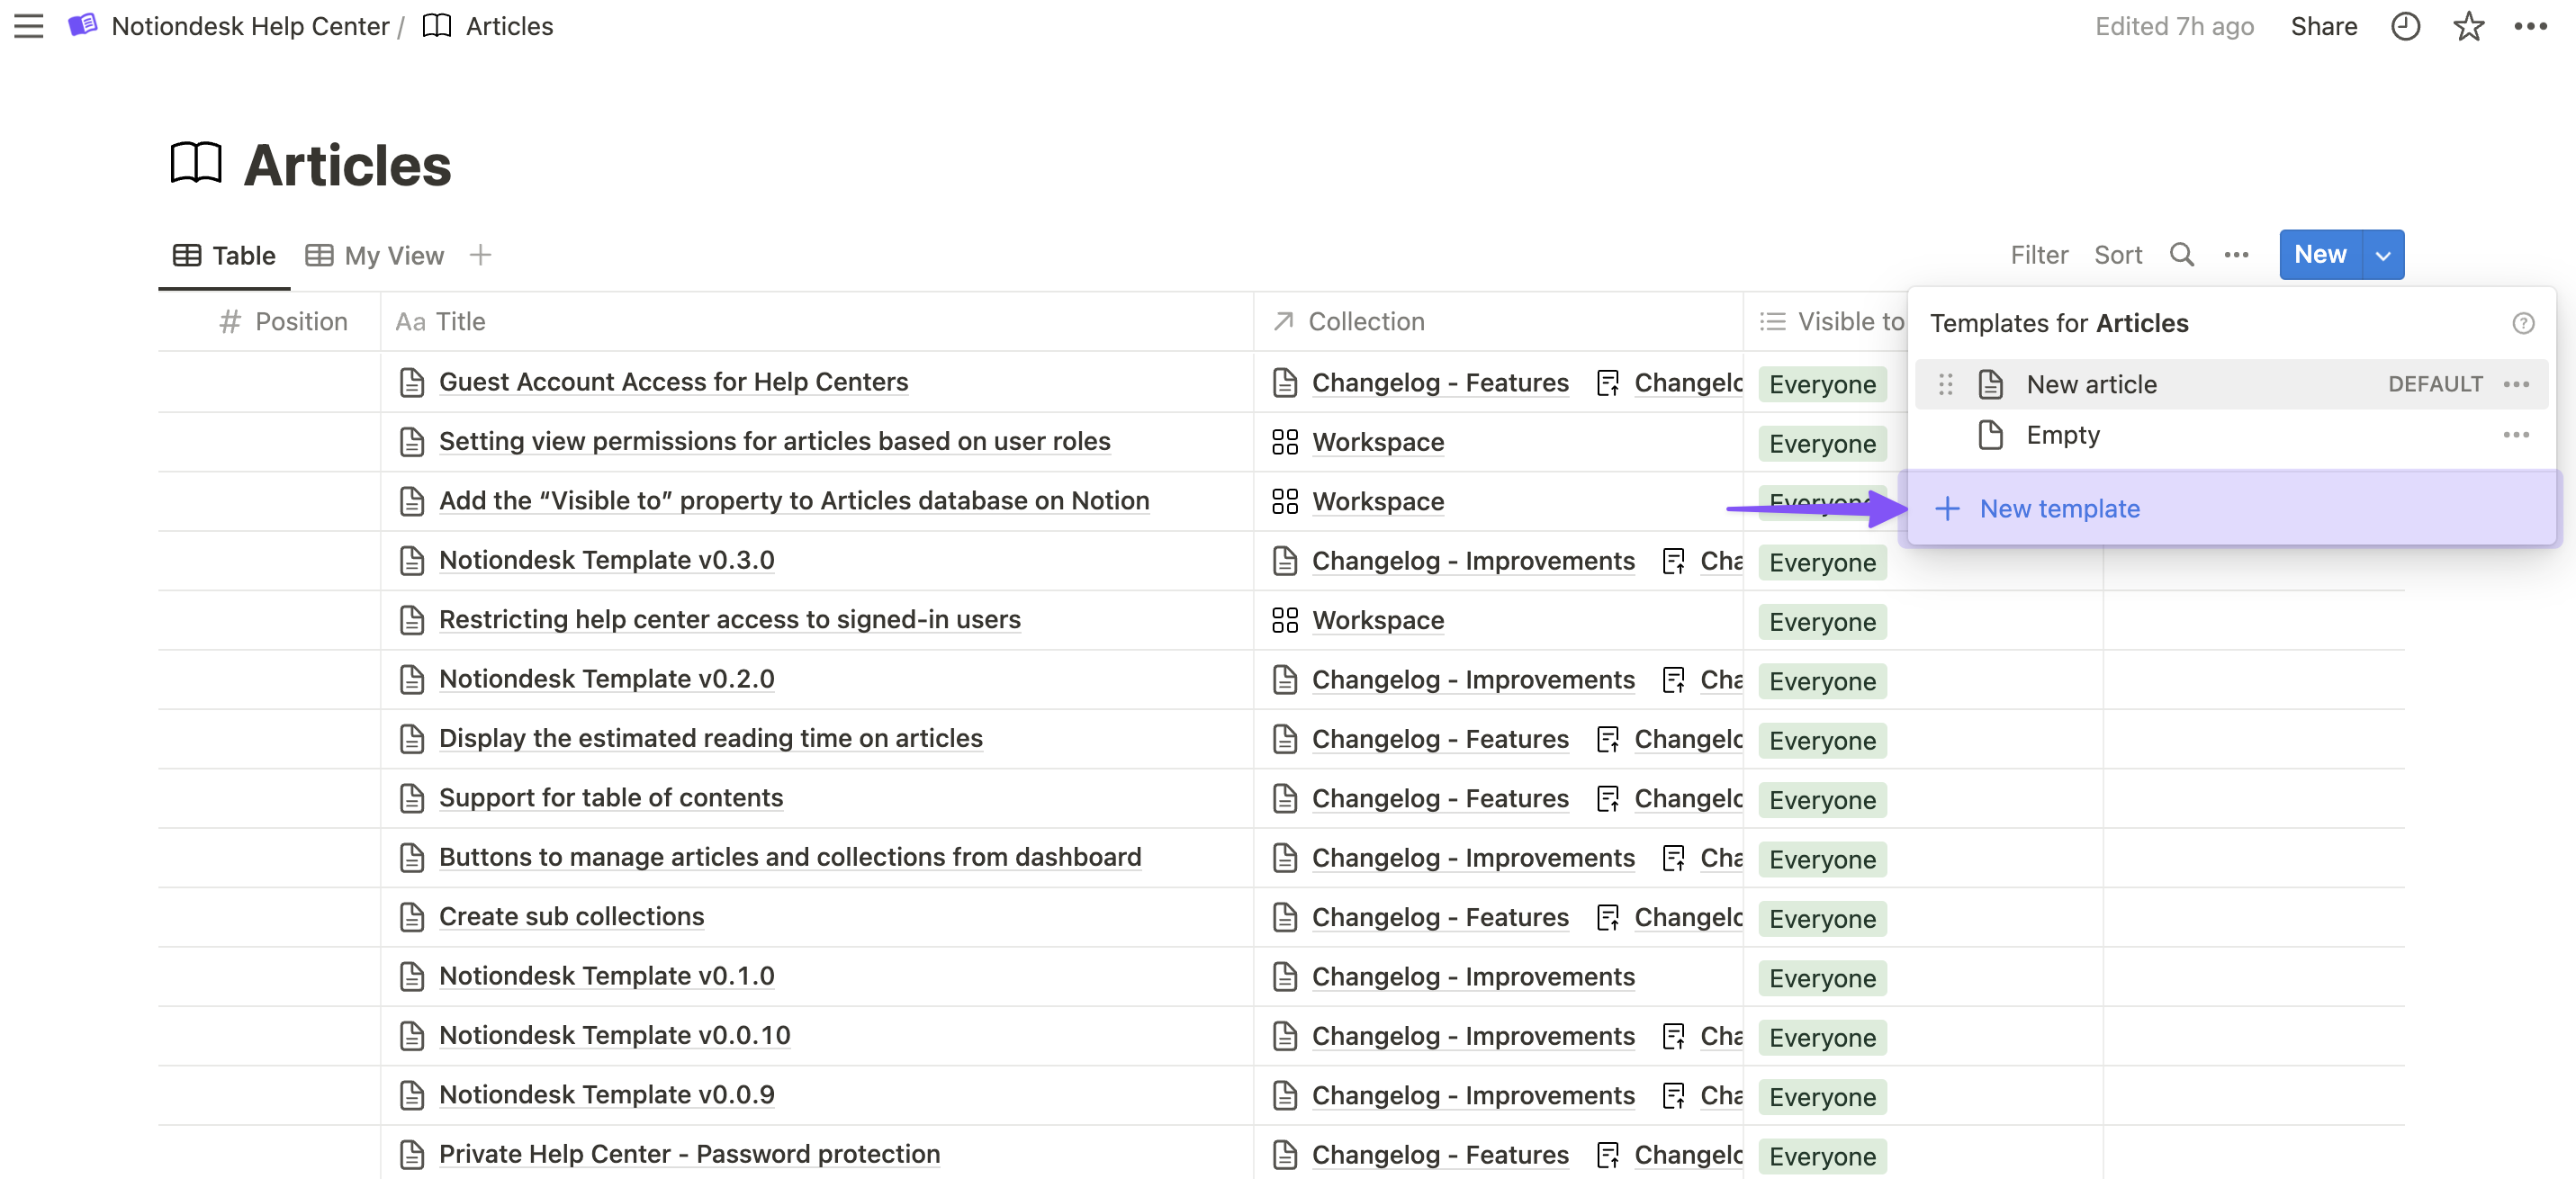2576x1179 pixels.
Task: Click the Collection column relation arrow icon
Action: click(1283, 321)
